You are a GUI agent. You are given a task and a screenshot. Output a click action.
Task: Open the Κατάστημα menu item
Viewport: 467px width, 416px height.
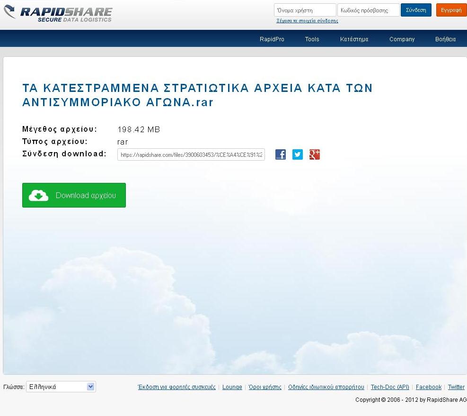coord(354,39)
